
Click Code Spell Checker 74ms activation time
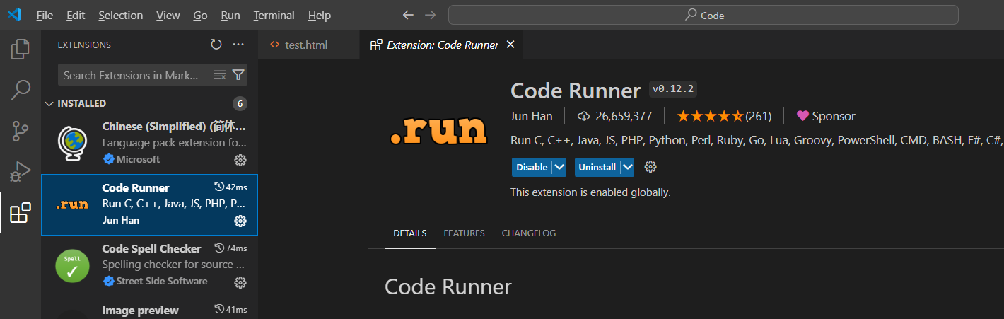coord(230,248)
